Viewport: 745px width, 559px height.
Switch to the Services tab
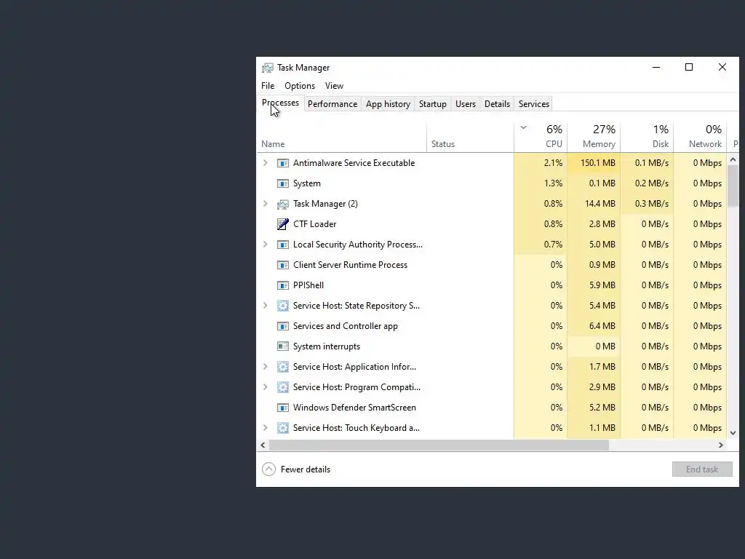(x=533, y=104)
